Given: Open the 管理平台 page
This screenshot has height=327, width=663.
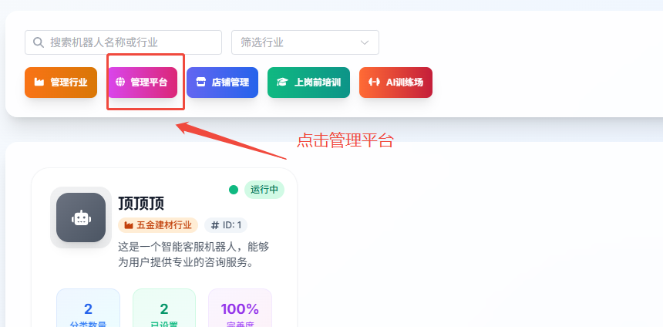Looking at the screenshot, I should [145, 83].
